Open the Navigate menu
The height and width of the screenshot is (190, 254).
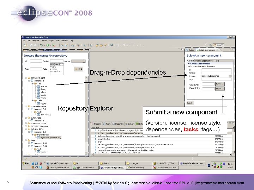pyautogui.click(x=35, y=40)
